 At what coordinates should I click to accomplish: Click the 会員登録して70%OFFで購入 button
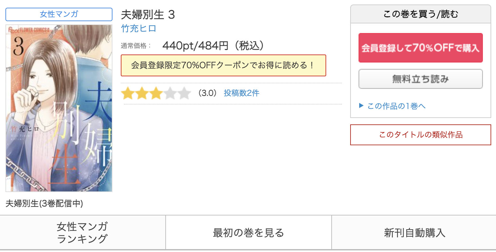point(420,48)
